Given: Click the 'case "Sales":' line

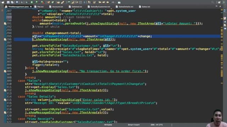Looking at the screenshot, I should [29, 81].
